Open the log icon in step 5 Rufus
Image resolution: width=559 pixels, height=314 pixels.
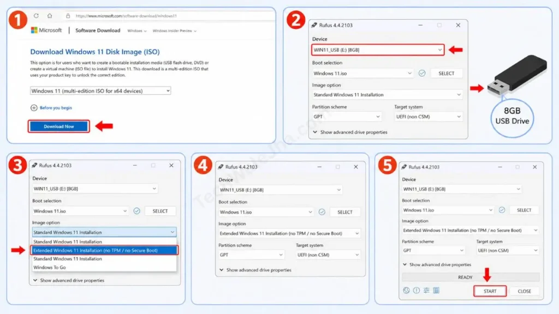pyautogui.click(x=436, y=291)
